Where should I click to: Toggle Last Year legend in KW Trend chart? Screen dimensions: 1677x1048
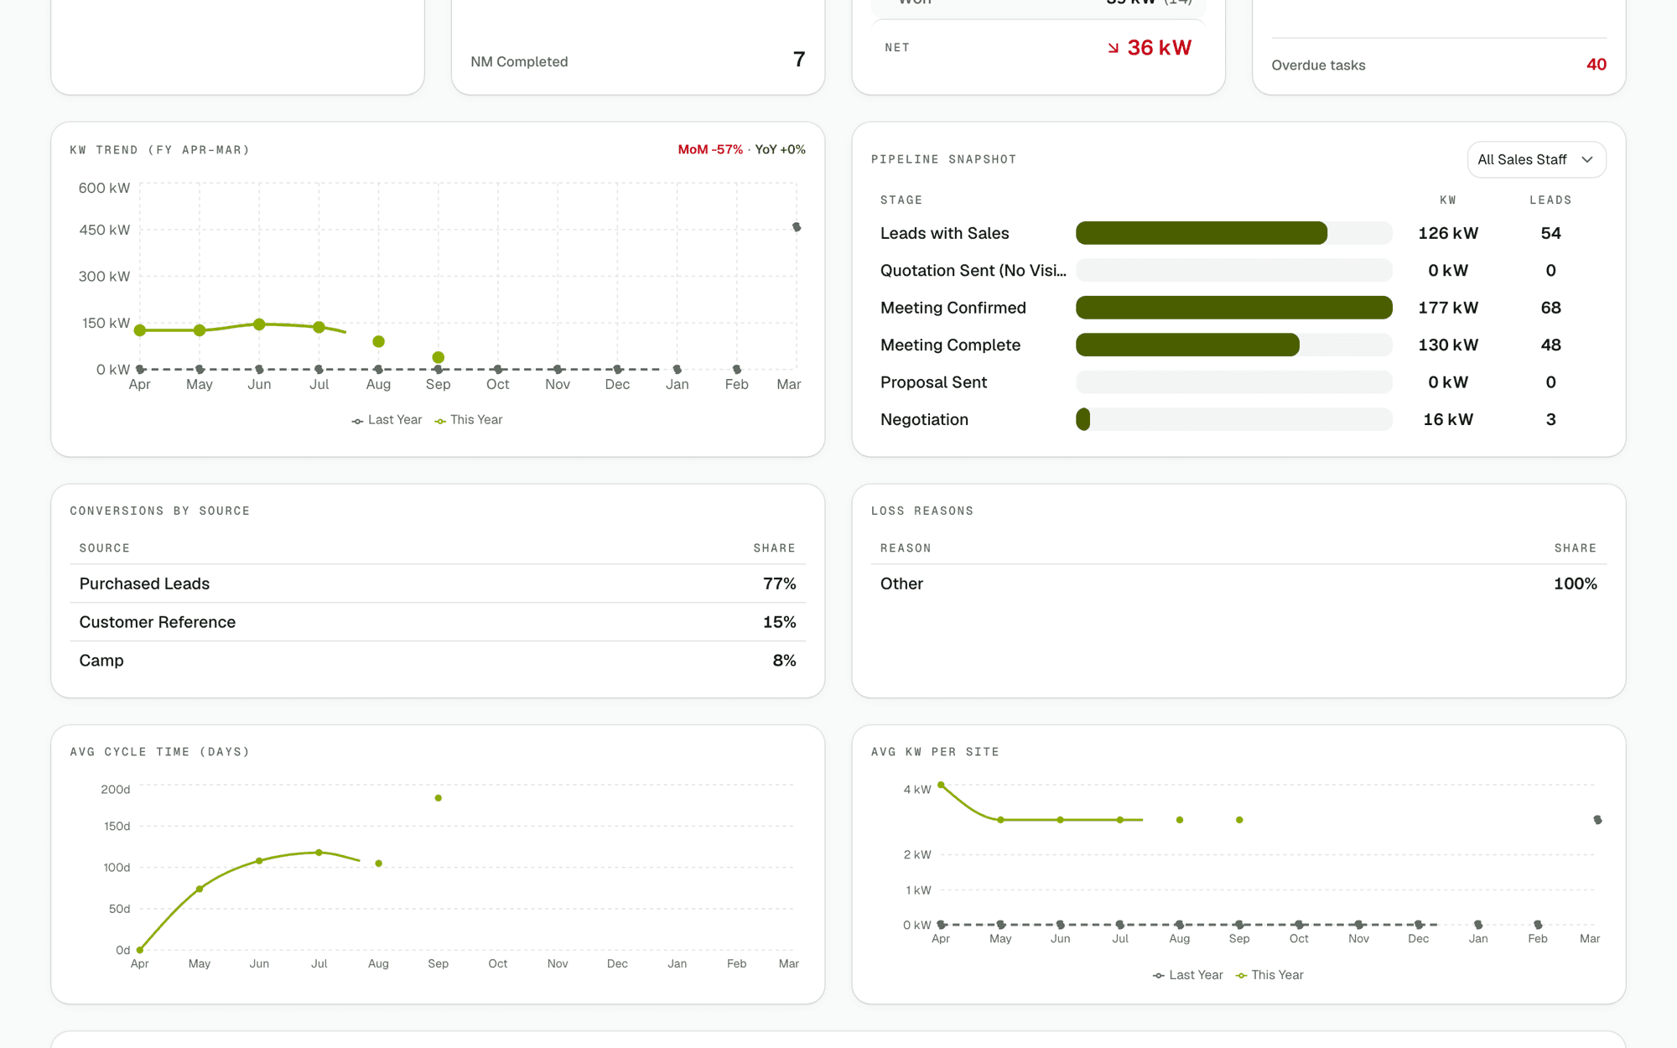[387, 420]
